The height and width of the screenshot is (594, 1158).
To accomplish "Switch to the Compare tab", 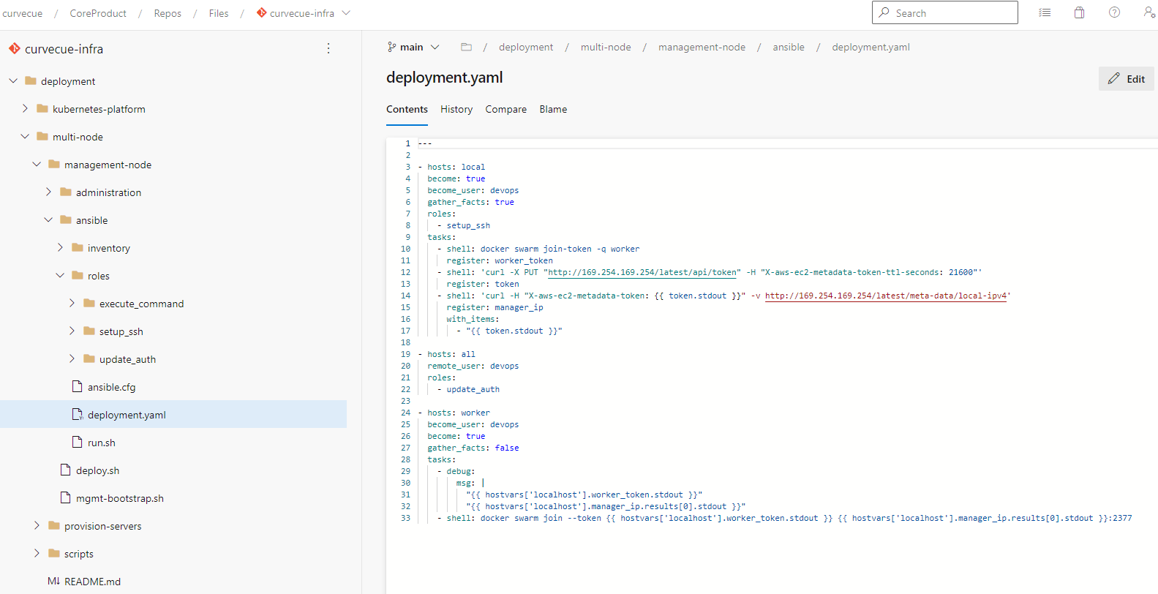I will point(505,109).
